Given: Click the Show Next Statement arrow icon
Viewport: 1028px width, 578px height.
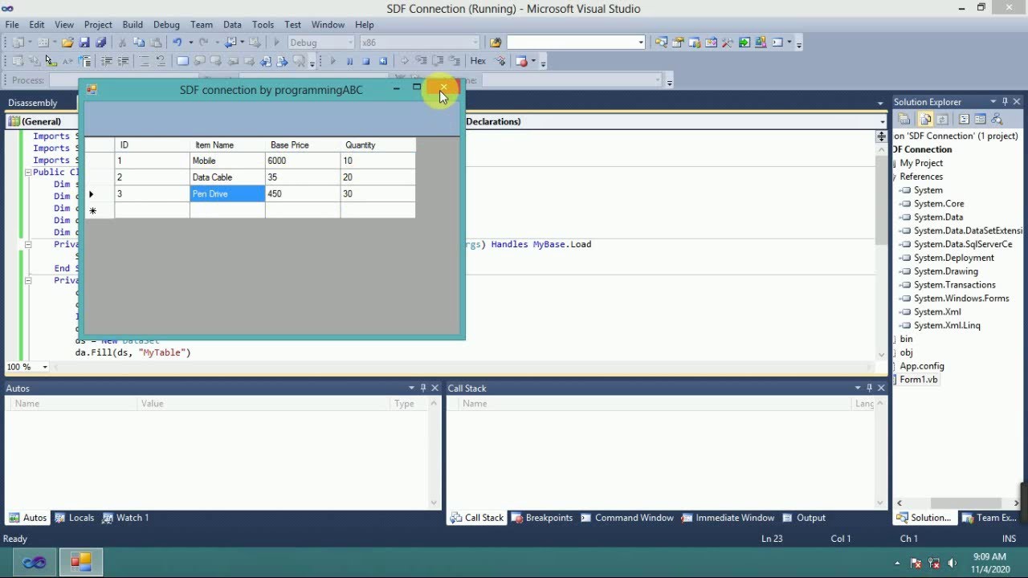Looking at the screenshot, I should point(404,61).
